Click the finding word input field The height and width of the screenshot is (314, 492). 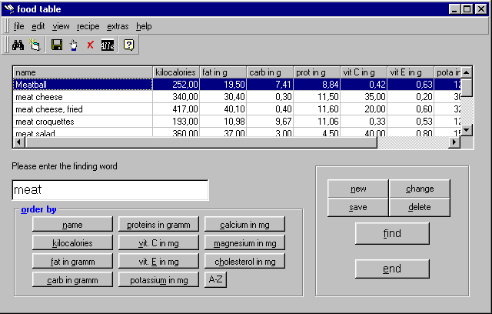[x=110, y=189]
